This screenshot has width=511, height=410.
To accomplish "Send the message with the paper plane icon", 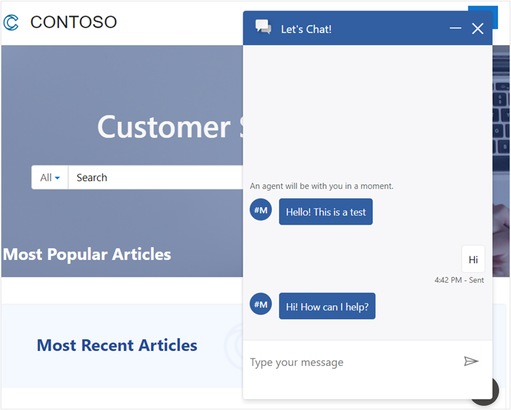I will 471,361.
